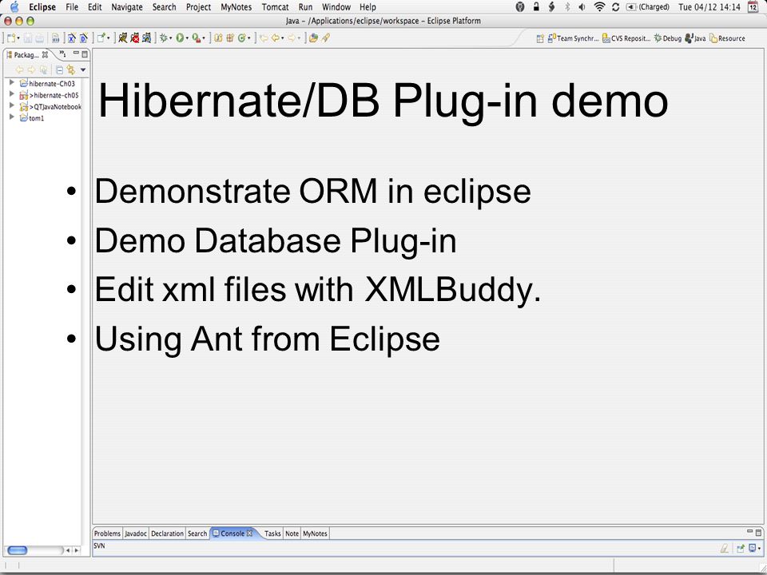The image size is (767, 575).
Task: Open Package Explorer view menu triangle
Action: [x=83, y=70]
